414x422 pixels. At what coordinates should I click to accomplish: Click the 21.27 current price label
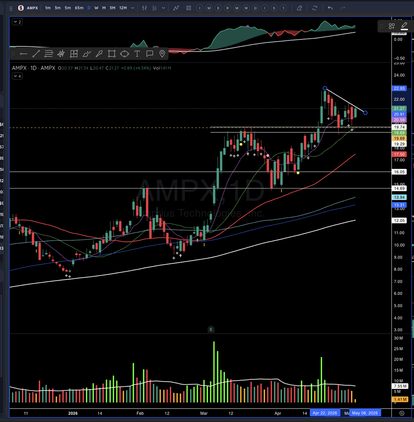point(399,109)
